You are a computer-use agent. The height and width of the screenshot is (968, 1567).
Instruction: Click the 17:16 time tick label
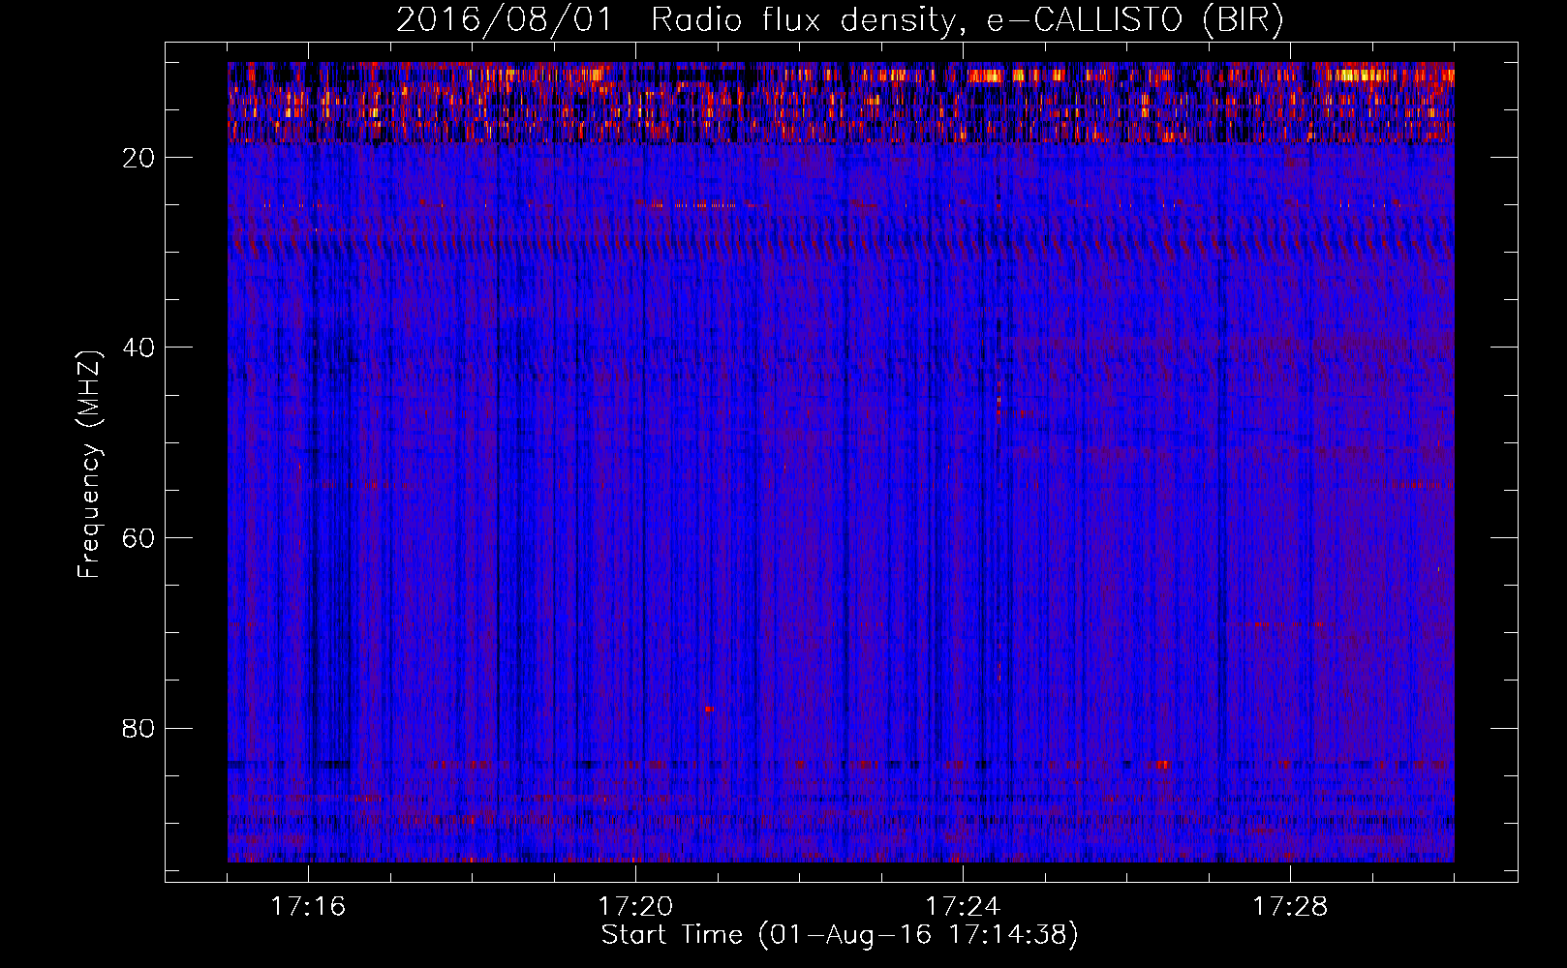click(x=308, y=907)
